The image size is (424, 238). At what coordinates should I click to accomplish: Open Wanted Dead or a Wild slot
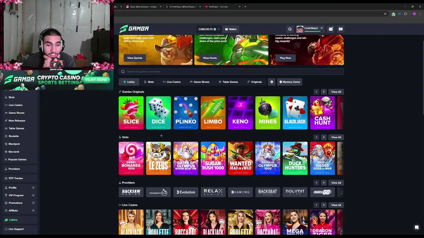240,158
